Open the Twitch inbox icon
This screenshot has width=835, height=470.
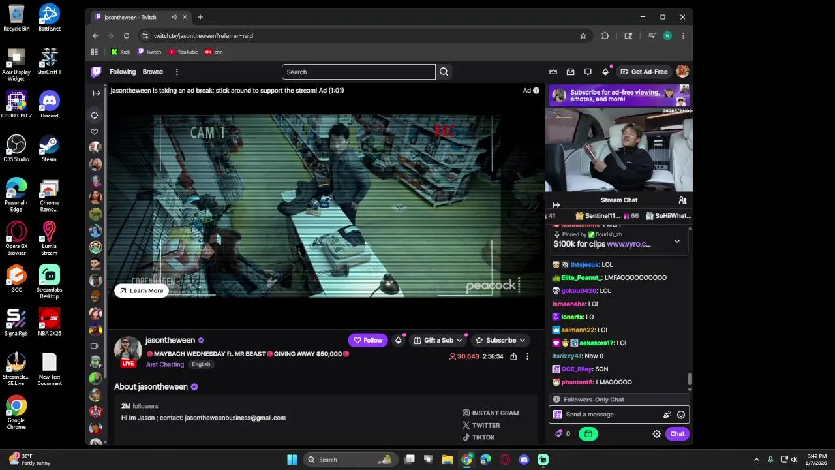tap(571, 72)
